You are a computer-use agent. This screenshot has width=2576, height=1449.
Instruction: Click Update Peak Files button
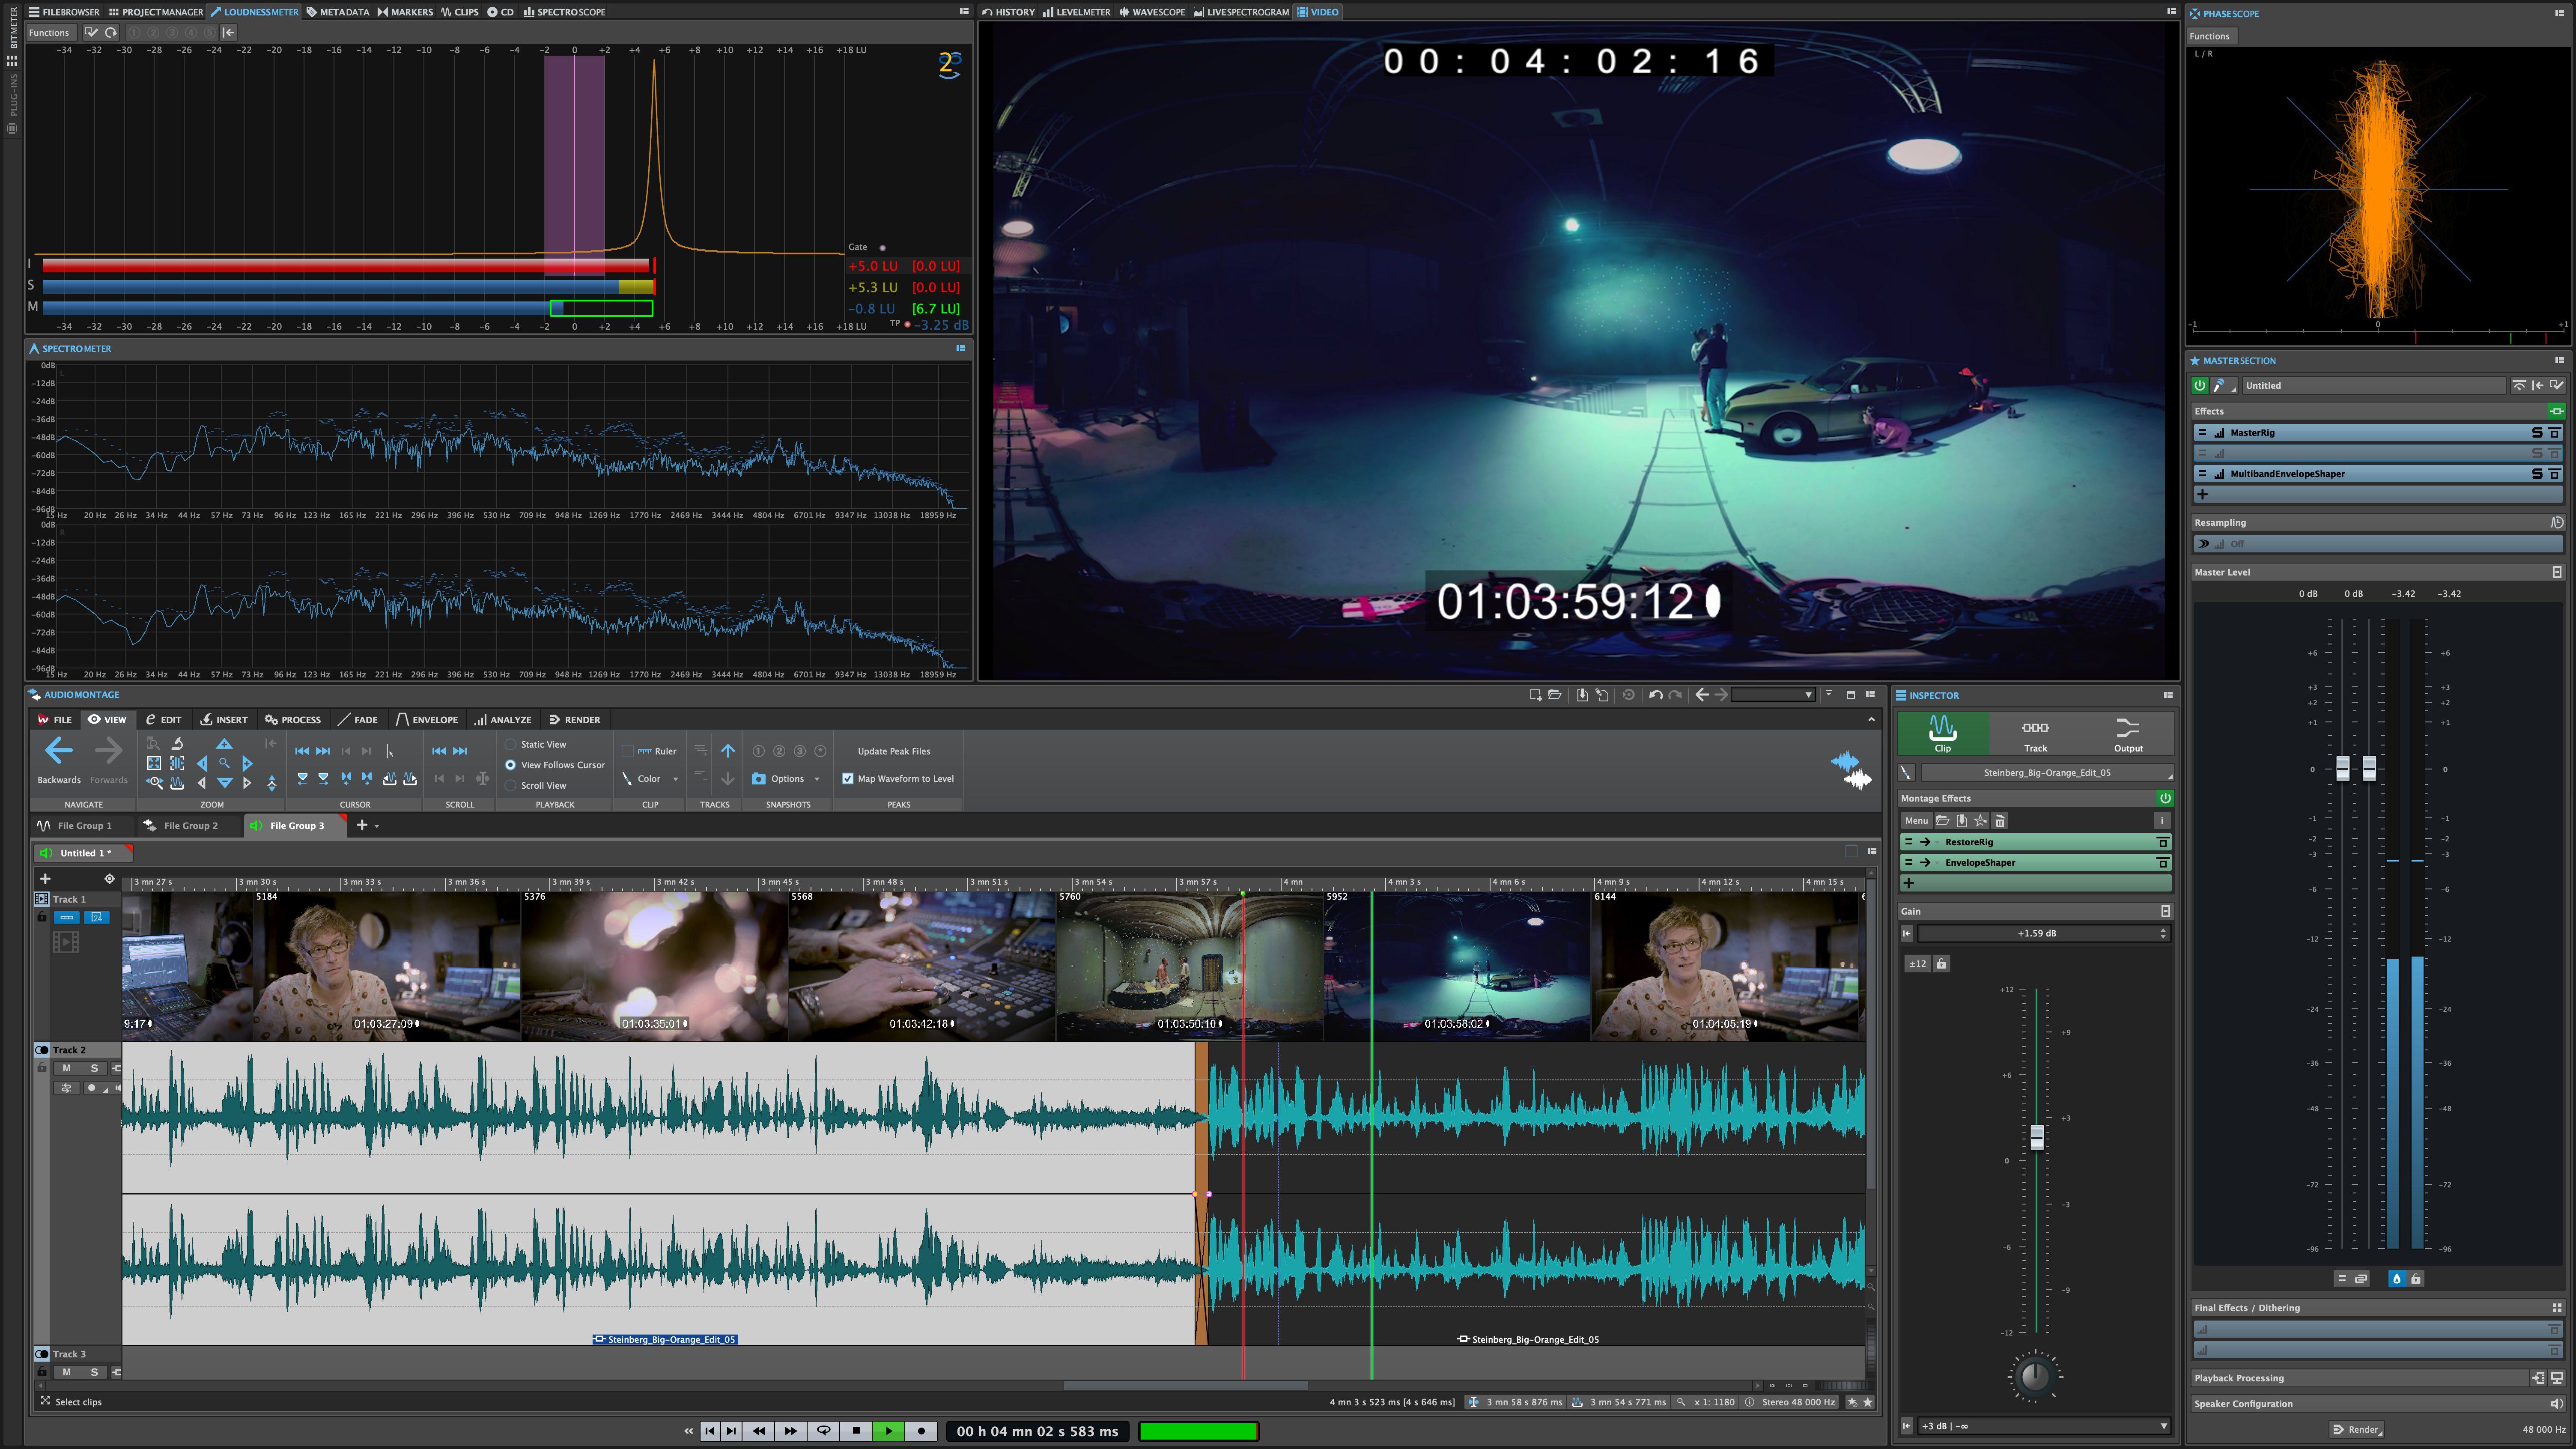[x=893, y=751]
